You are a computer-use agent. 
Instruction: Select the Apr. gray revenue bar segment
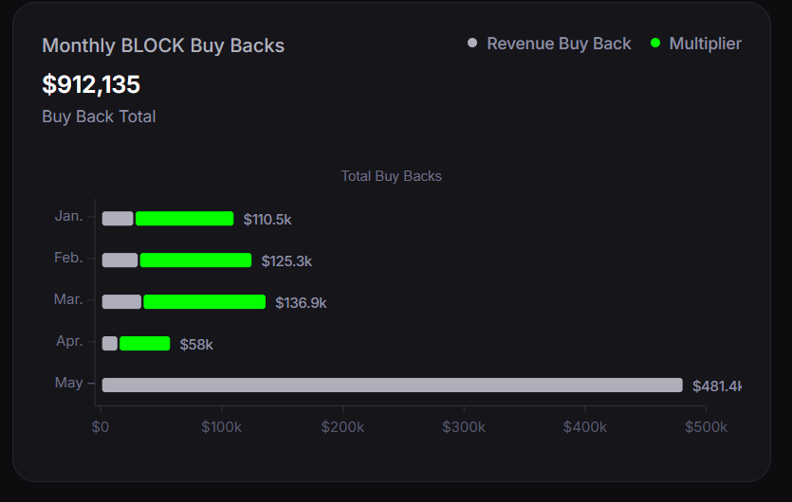(x=110, y=343)
